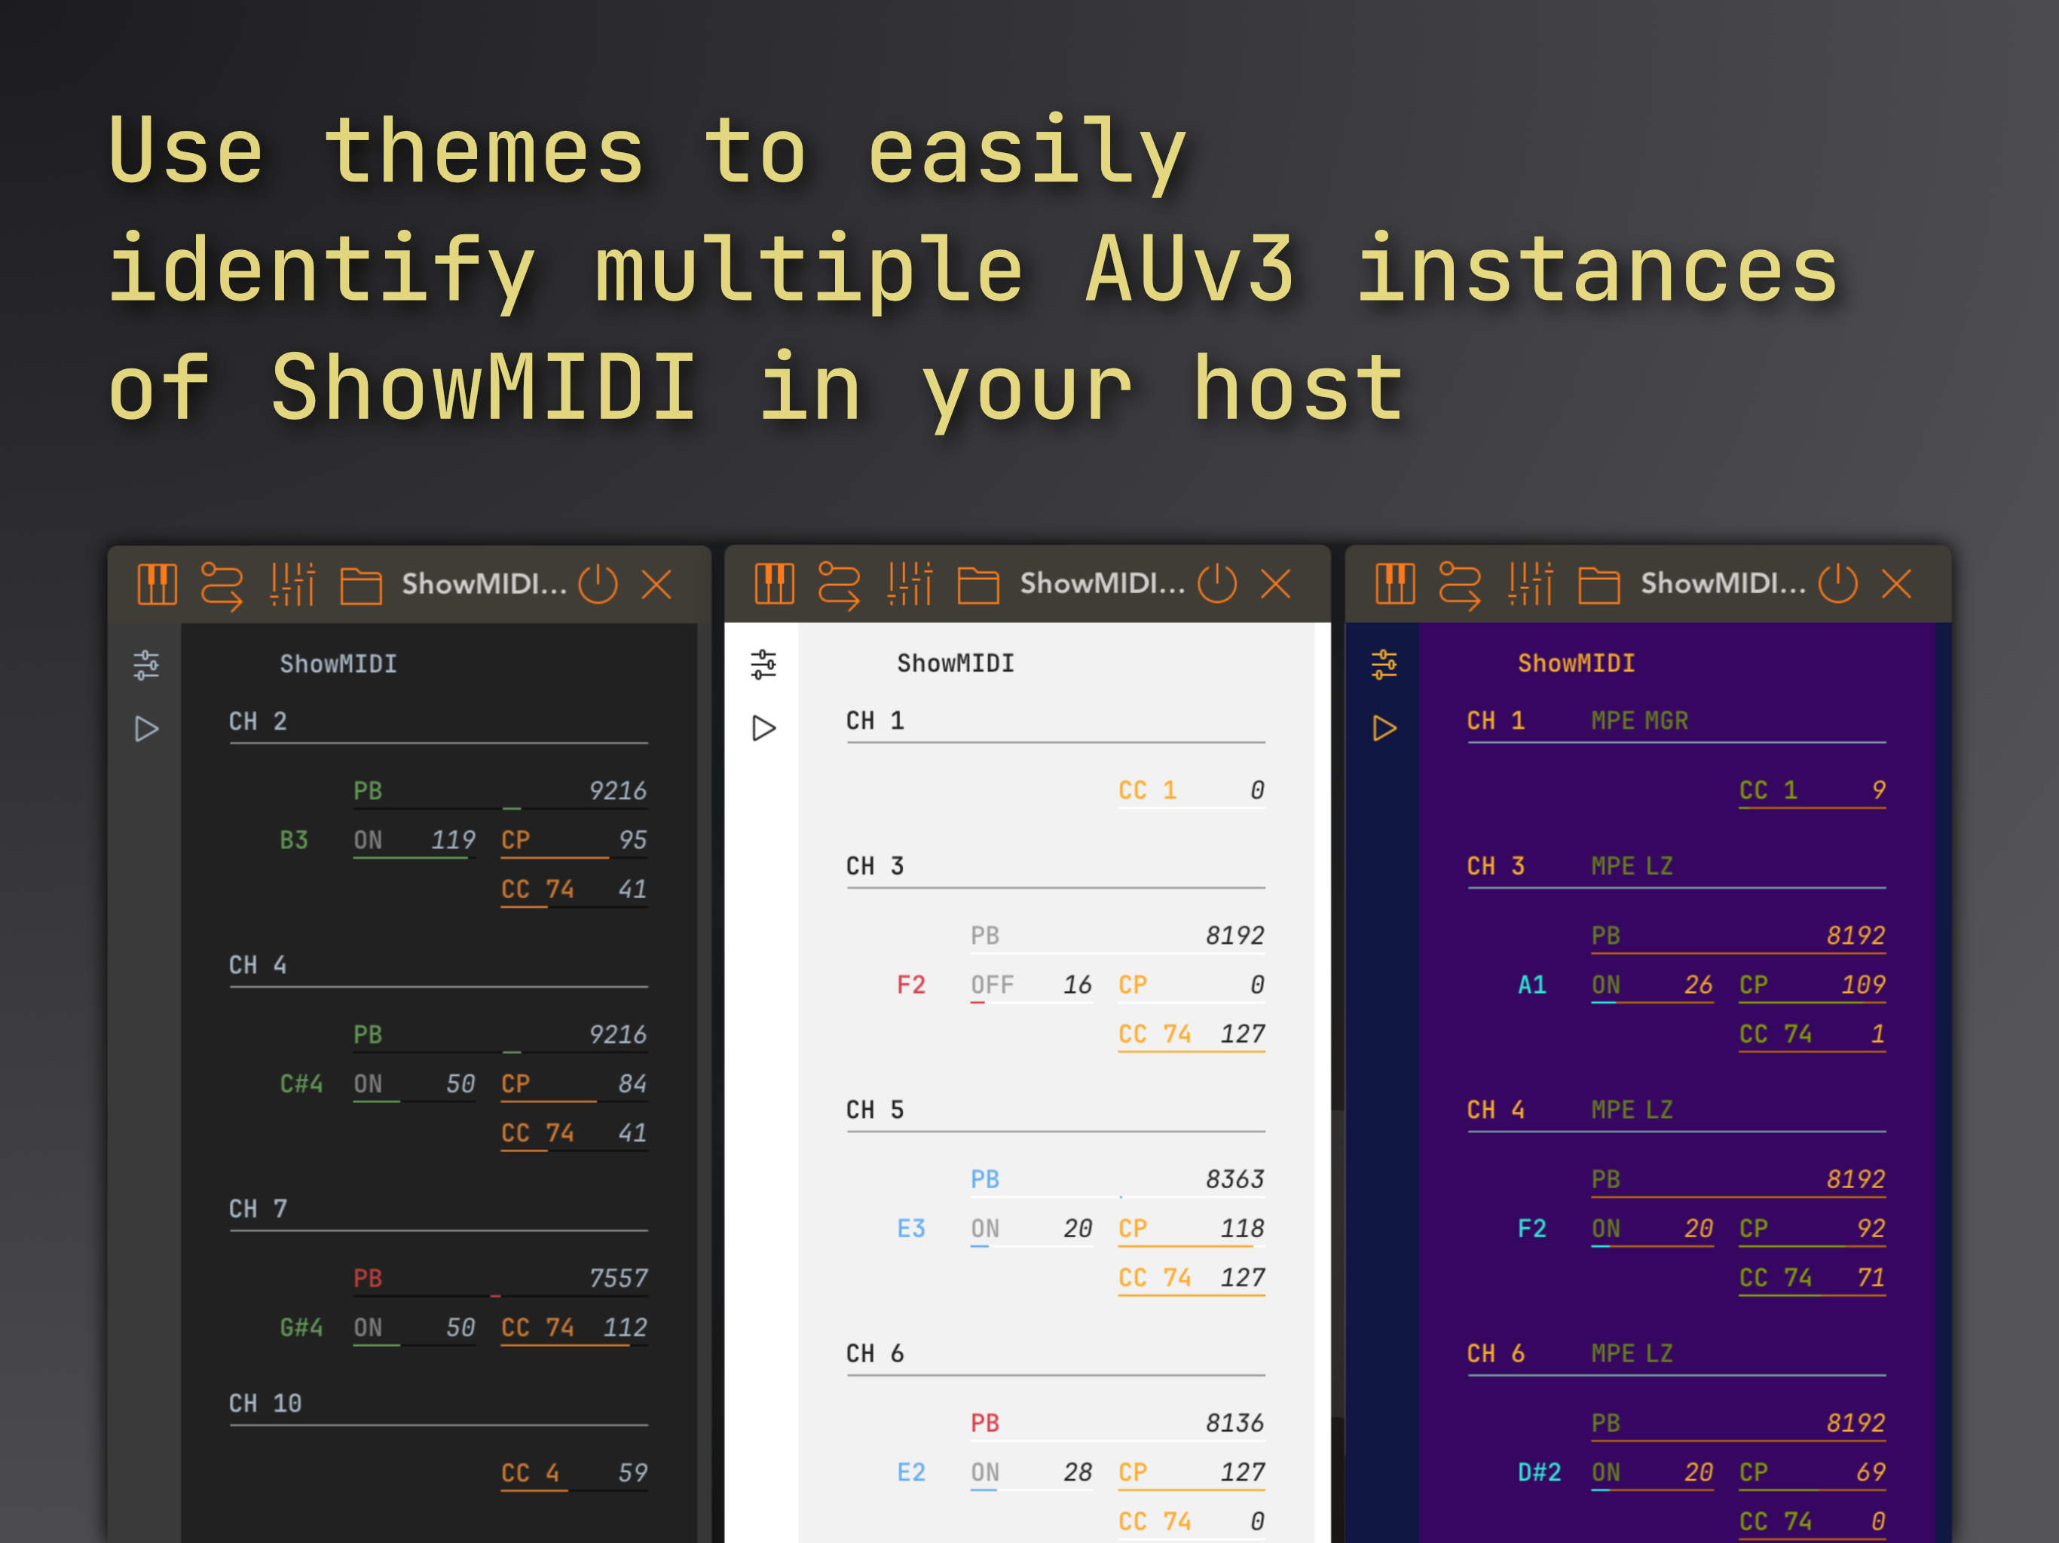Click the piano keyboard icon in the purple window
This screenshot has width=2059, height=1543.
click(x=1395, y=583)
